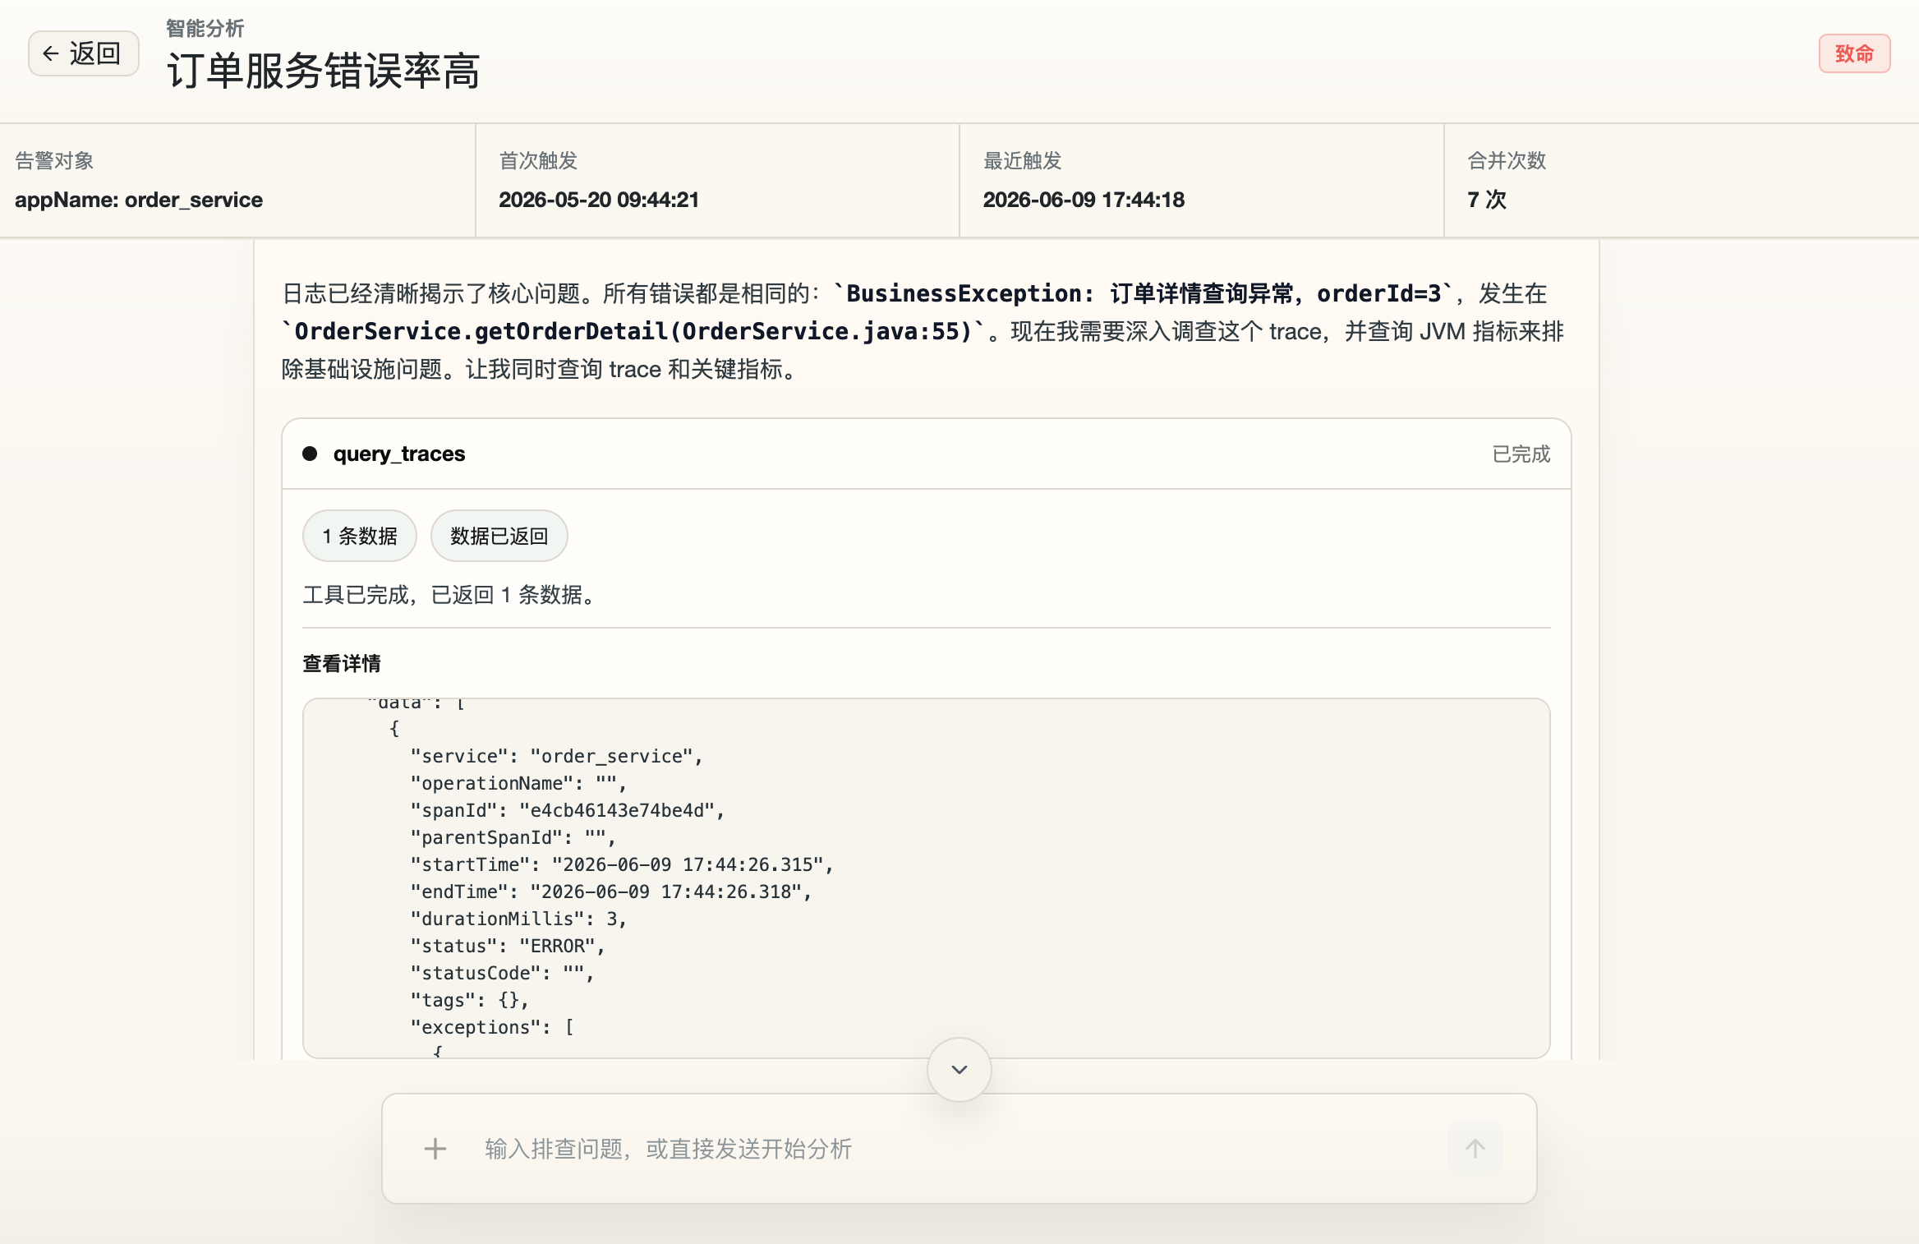The width and height of the screenshot is (1919, 1244).
Task: Click the 工具已完成，已返回 1 条数据 message
Action: tap(449, 594)
